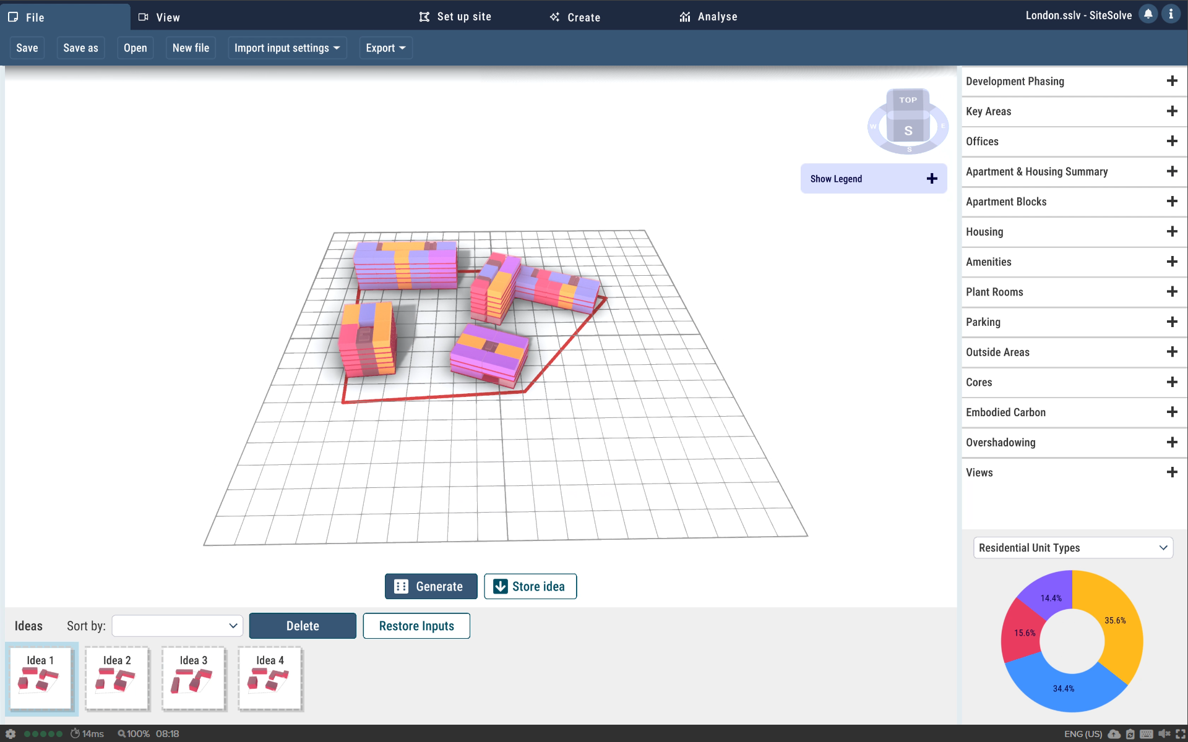
Task: Click the keyboard icon in status bar
Action: (x=1147, y=734)
